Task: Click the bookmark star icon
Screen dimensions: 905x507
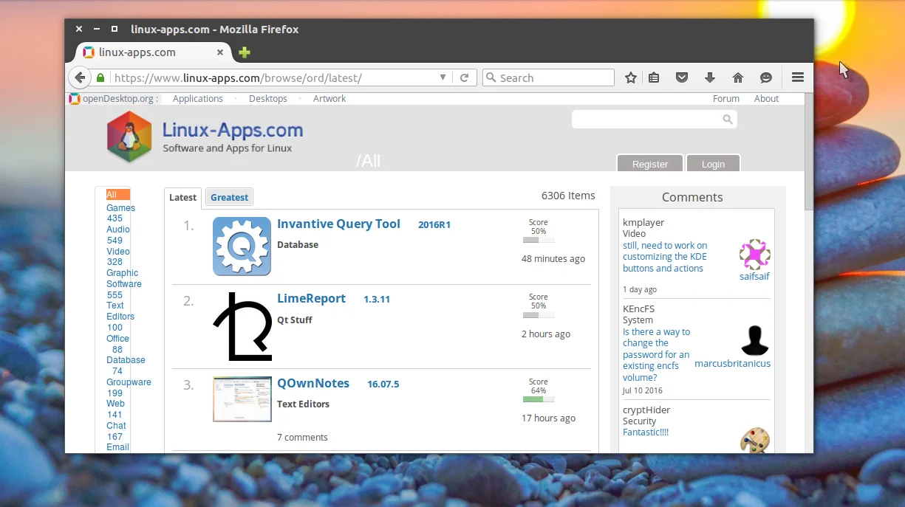Action: point(631,77)
